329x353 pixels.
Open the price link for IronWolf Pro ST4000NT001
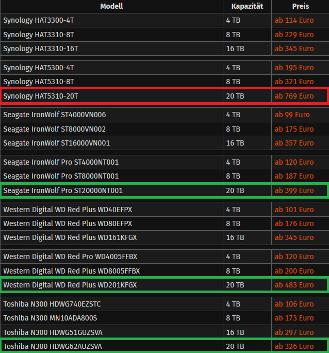pos(294,163)
